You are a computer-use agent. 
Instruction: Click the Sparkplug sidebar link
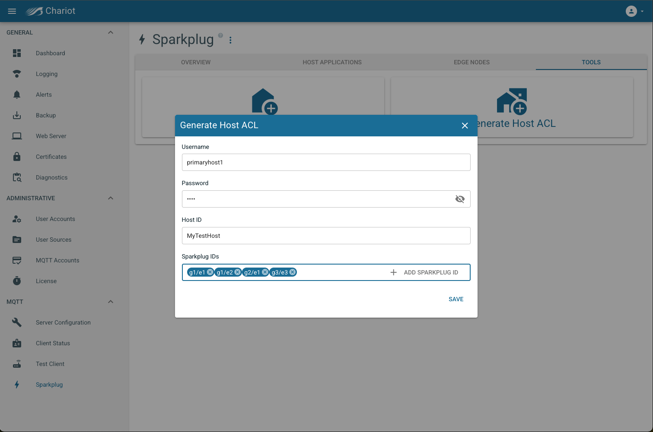49,385
